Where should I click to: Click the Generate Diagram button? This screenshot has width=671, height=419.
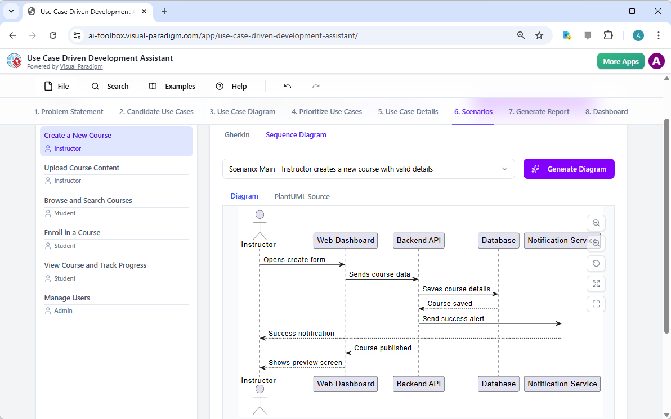click(x=569, y=168)
